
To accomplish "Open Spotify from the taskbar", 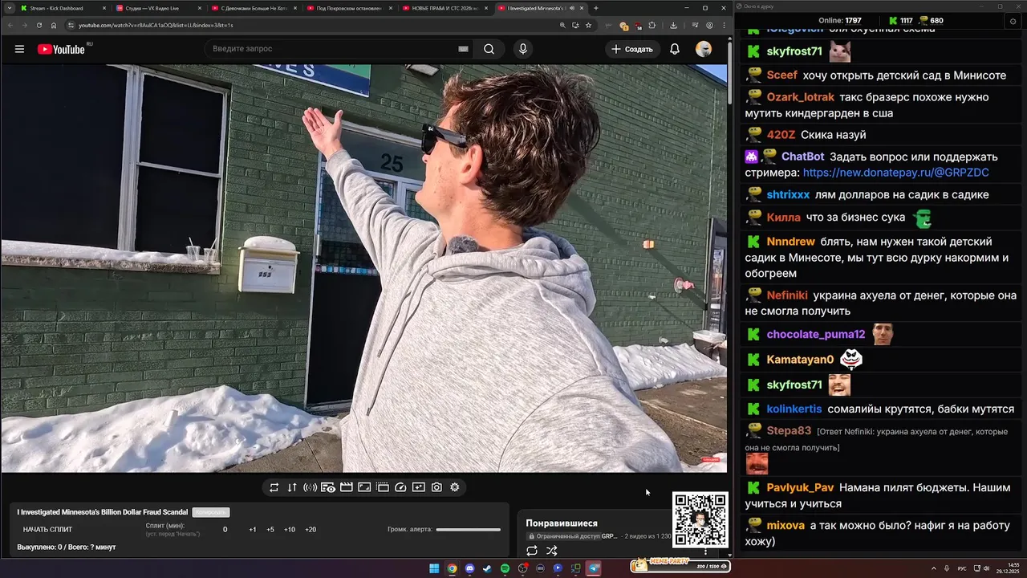I will [x=505, y=568].
